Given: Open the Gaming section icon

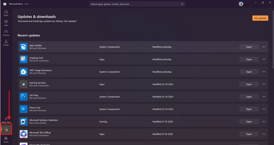Looking at the screenshot, I should (x=6, y=32).
